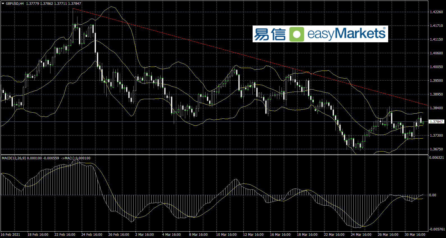This screenshot has height=238, width=446.
Task: Click the 30 Mar 16:00 time label
Action: click(415, 235)
